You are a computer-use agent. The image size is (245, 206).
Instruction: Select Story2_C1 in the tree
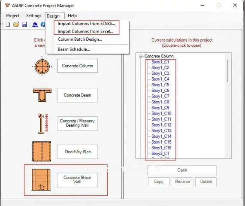point(160,154)
